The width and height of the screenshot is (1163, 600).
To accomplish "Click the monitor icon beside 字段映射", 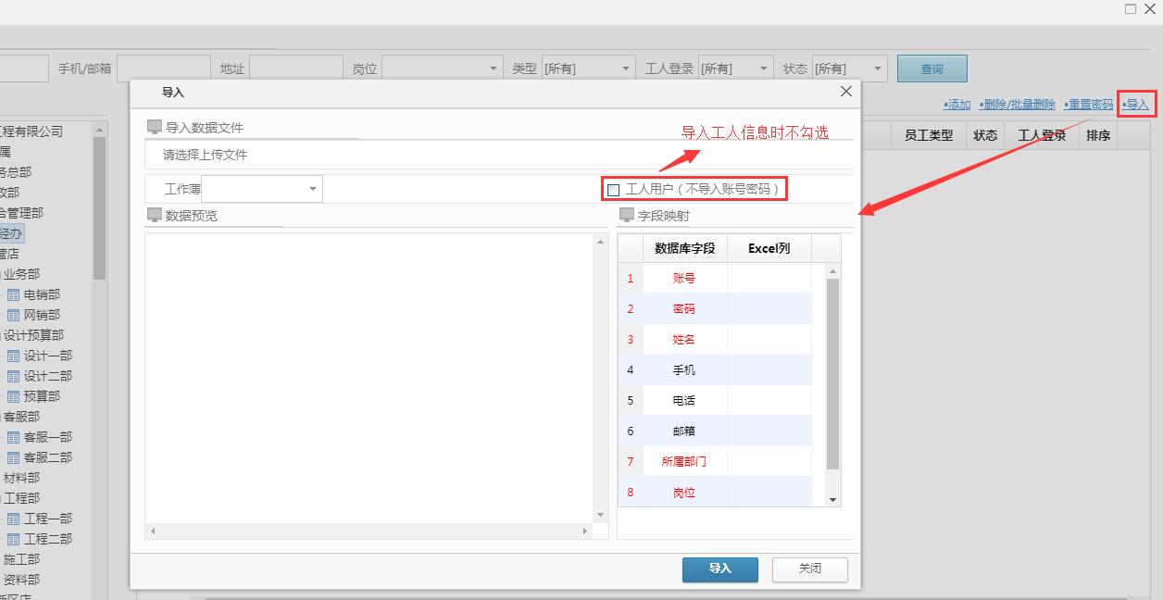I will pos(625,215).
